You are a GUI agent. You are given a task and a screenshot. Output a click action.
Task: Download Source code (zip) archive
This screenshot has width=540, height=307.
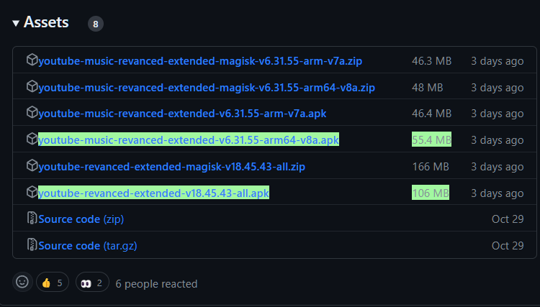click(81, 219)
